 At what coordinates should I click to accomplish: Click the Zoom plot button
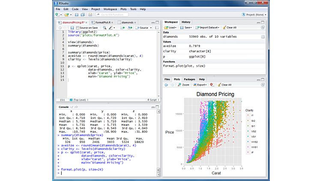coord(184,85)
